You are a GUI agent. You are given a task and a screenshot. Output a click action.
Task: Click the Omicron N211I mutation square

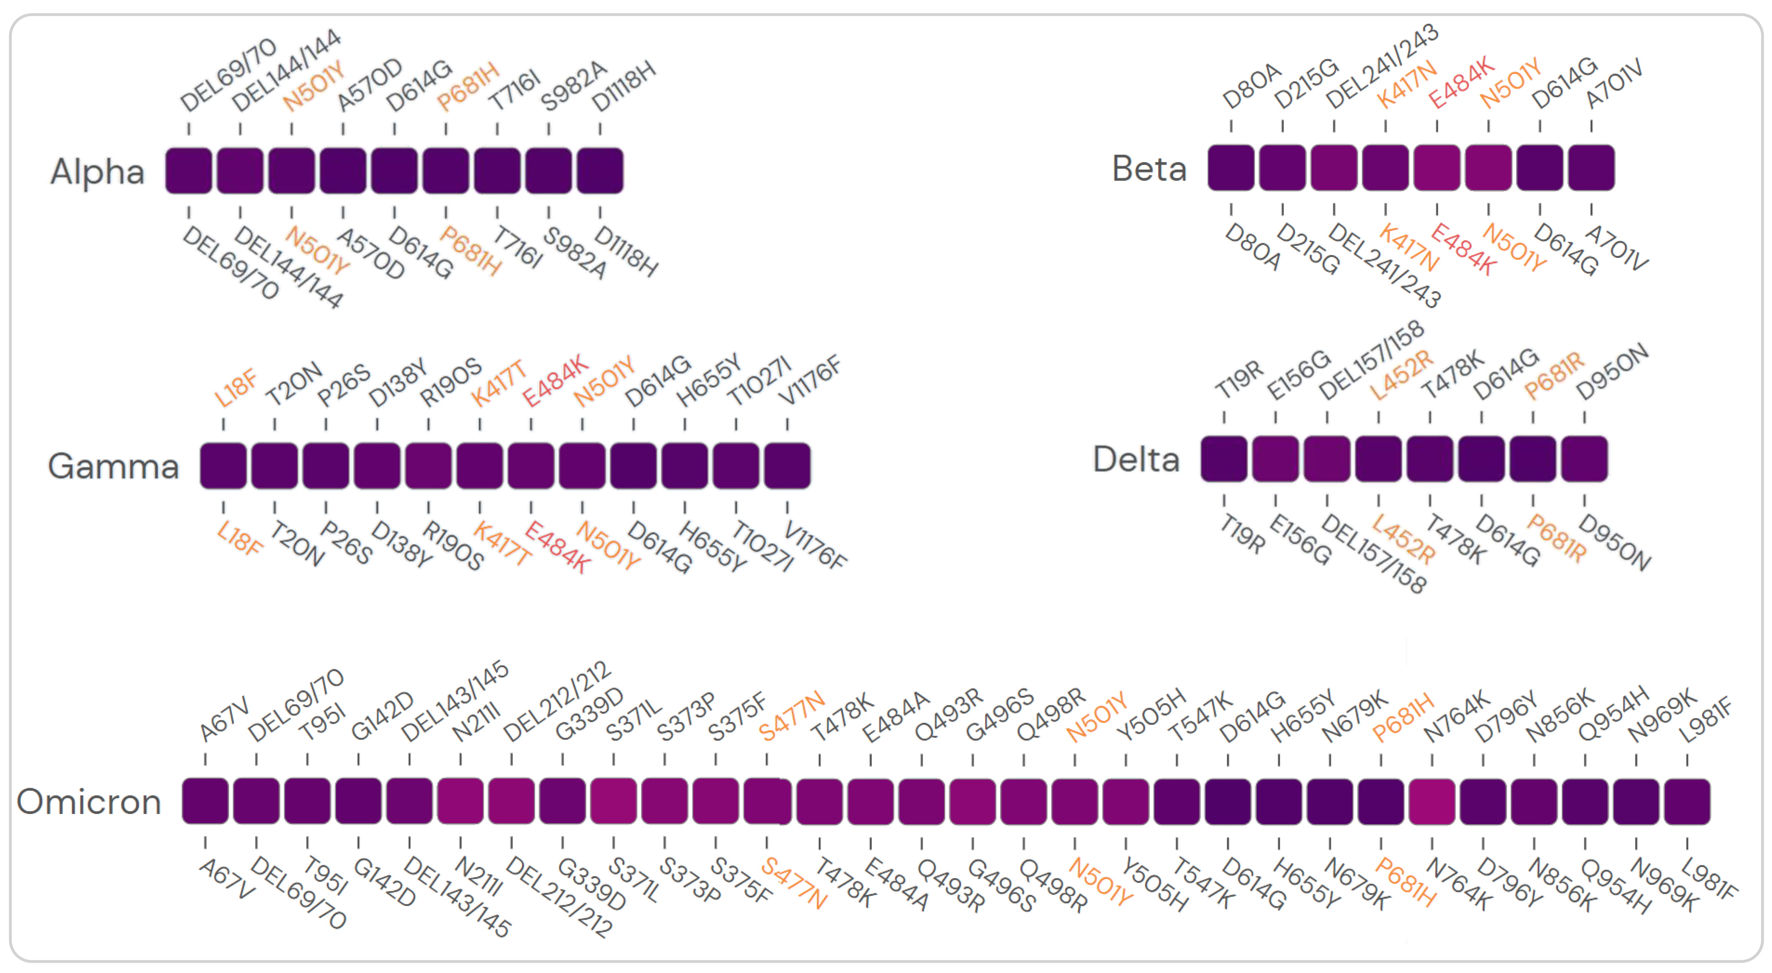(460, 801)
